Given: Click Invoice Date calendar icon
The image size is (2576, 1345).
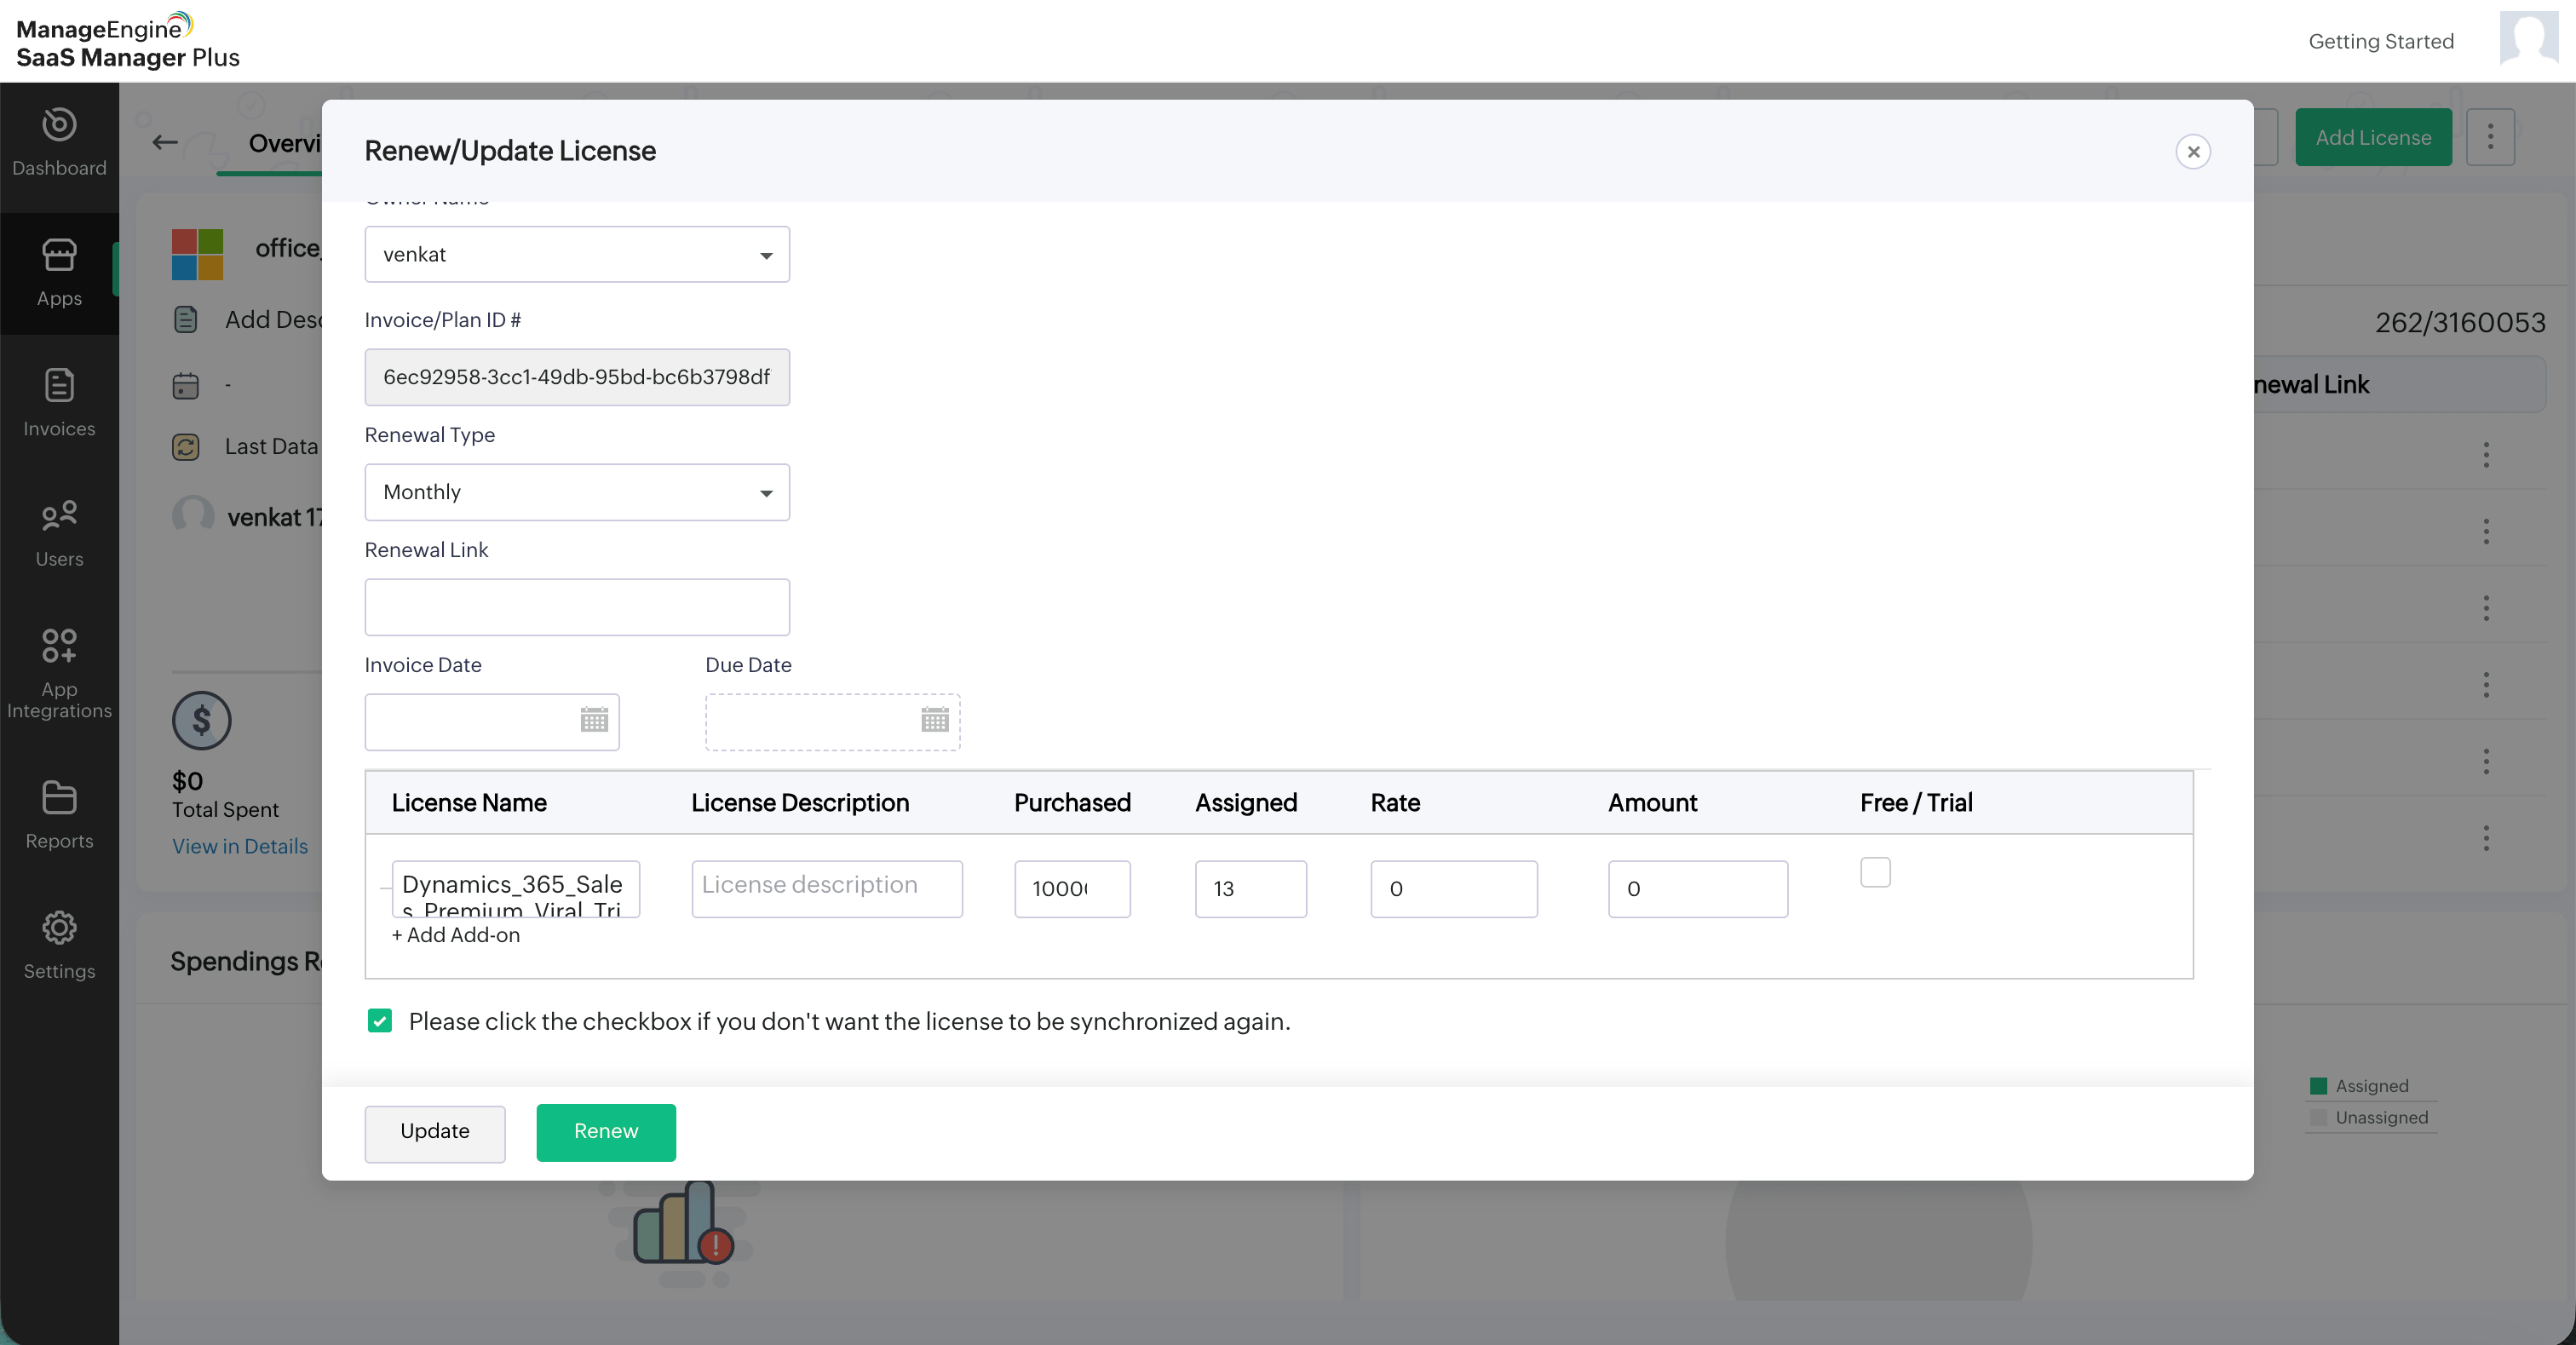Looking at the screenshot, I should click(x=594, y=720).
